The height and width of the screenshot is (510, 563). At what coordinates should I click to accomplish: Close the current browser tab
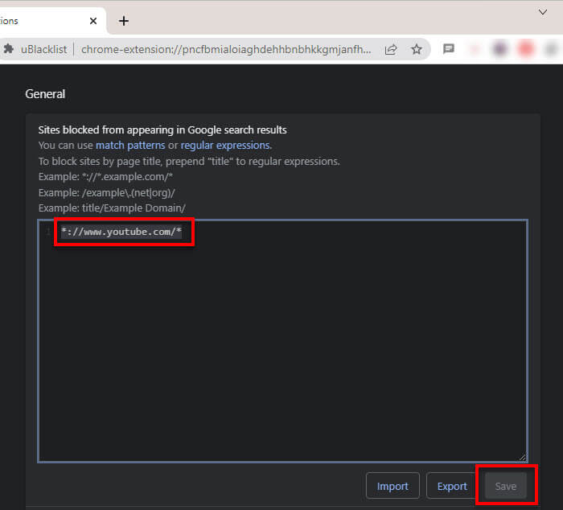tap(93, 21)
